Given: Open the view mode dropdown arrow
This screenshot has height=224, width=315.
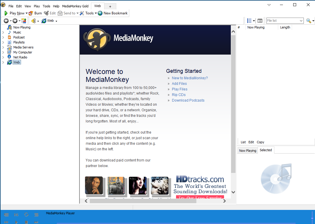Looking at the screenshot, I should tap(254, 21).
